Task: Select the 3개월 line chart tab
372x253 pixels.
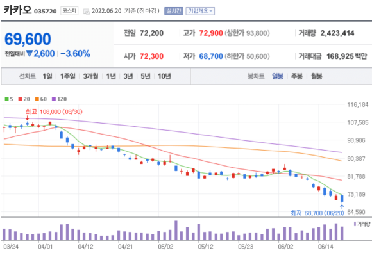Action: coord(90,76)
